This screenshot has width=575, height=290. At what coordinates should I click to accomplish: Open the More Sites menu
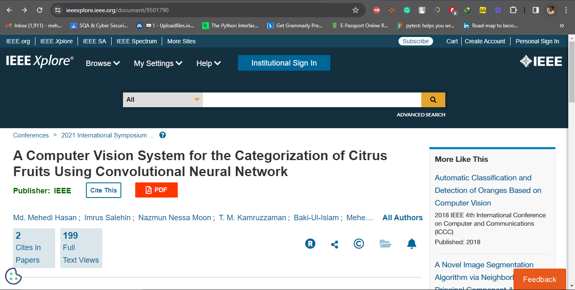(x=182, y=41)
